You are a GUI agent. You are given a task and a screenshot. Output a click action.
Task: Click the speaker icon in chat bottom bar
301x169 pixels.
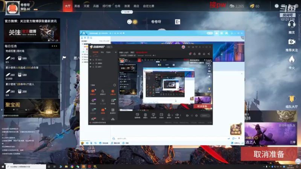point(87,143)
